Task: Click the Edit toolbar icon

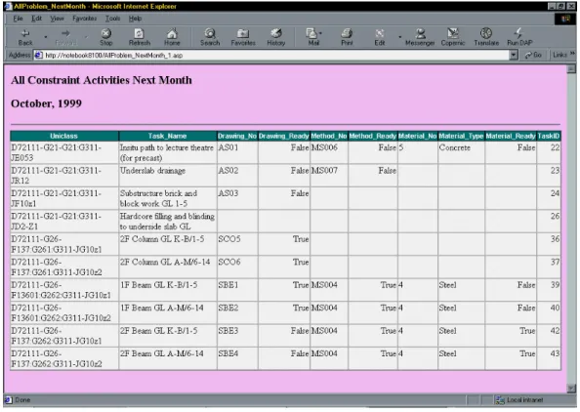Action: [x=380, y=37]
